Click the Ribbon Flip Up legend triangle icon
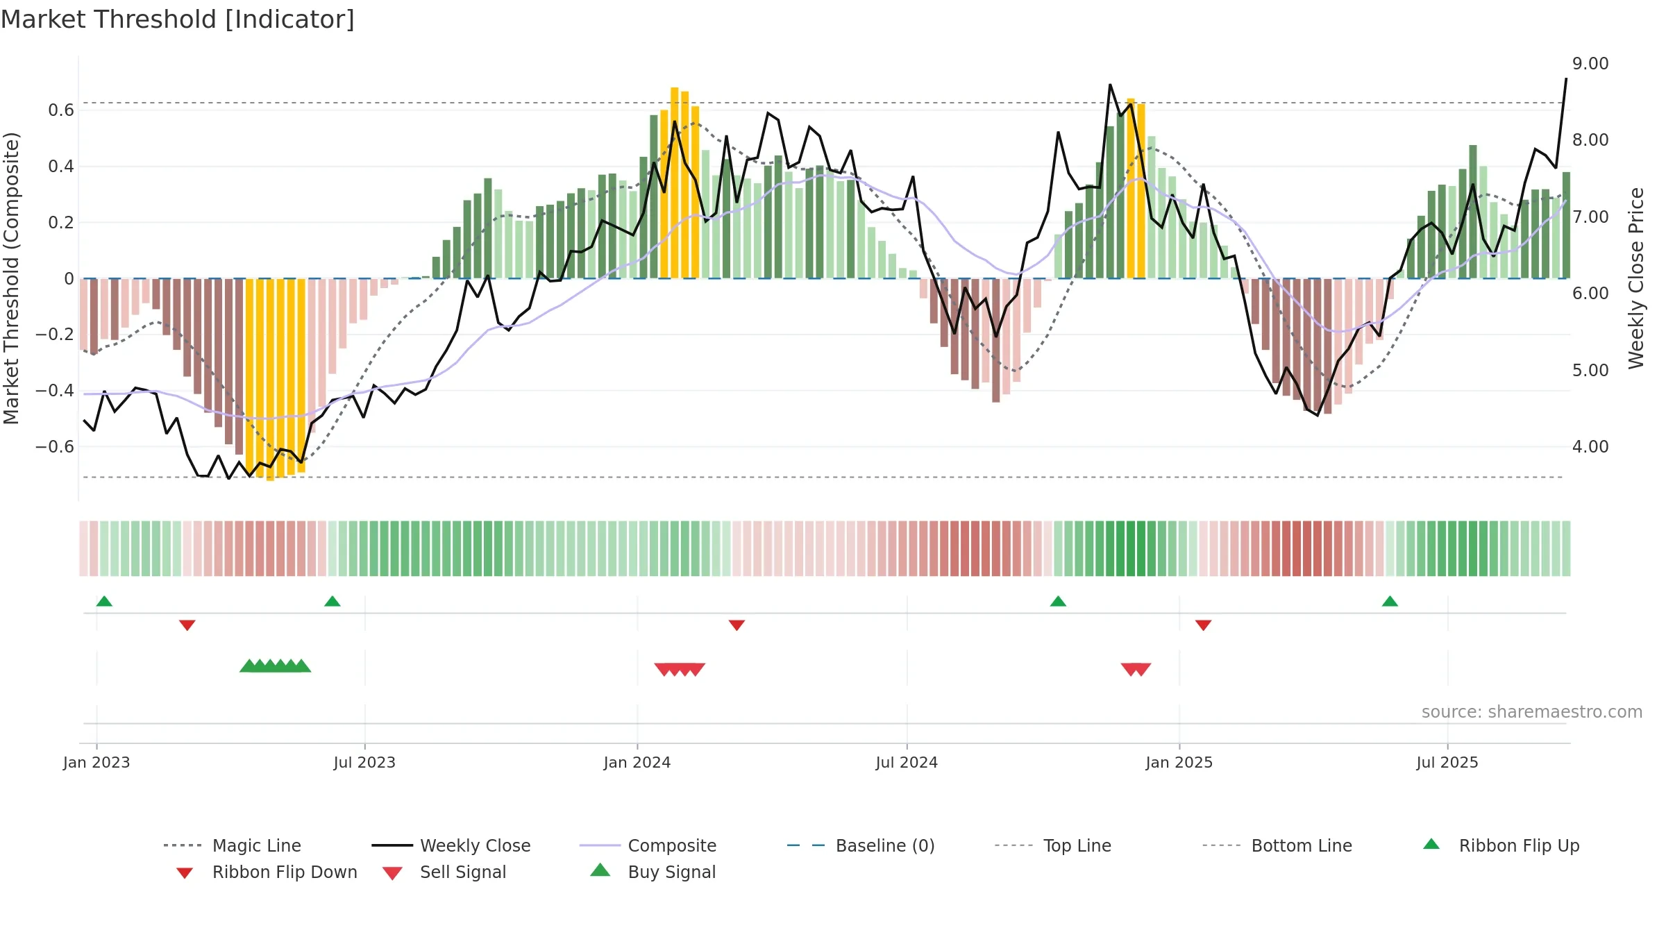The height and width of the screenshot is (937, 1666). tap(1431, 844)
